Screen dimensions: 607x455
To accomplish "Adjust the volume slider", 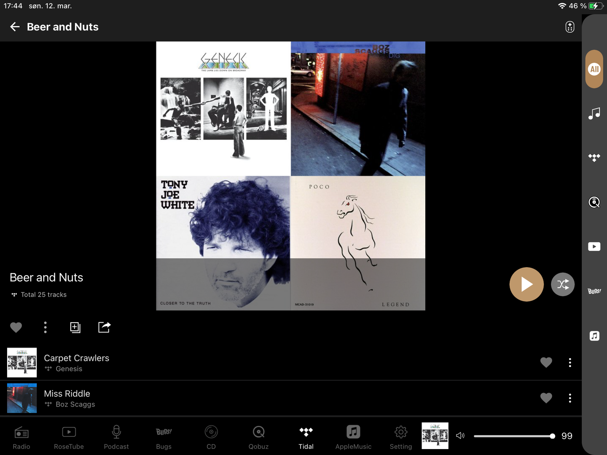I will pos(514,436).
